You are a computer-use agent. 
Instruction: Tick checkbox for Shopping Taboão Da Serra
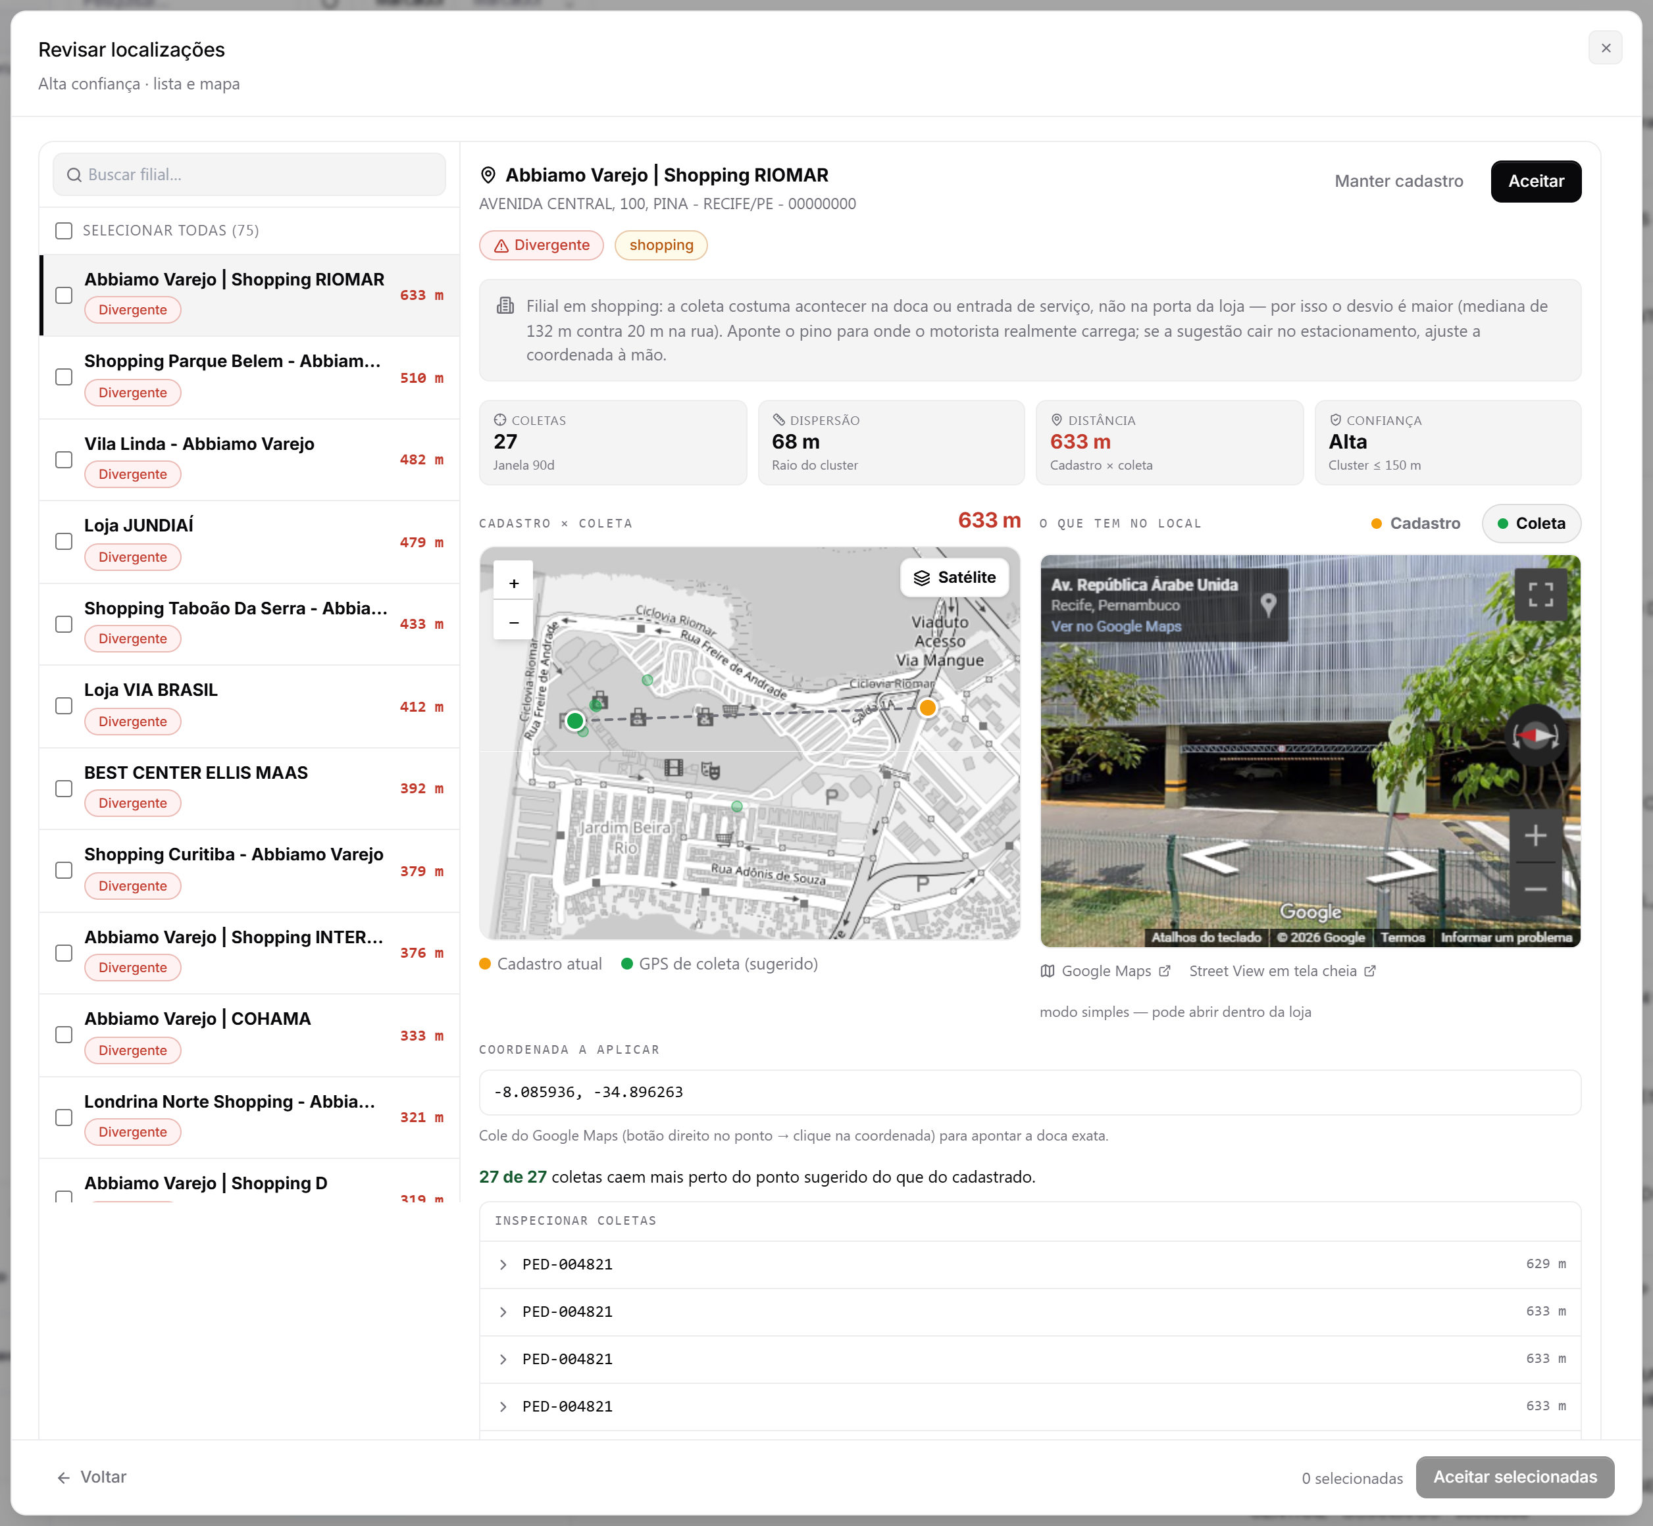pyautogui.click(x=64, y=624)
